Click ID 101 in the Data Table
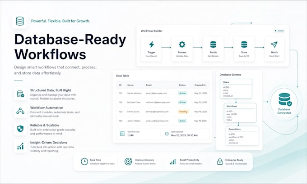307x184 pixels. click(x=121, y=93)
